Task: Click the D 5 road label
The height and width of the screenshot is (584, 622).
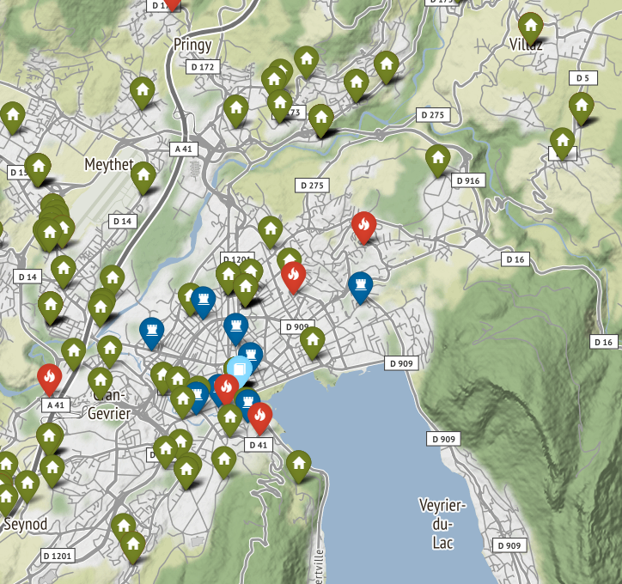Action: click(x=583, y=78)
